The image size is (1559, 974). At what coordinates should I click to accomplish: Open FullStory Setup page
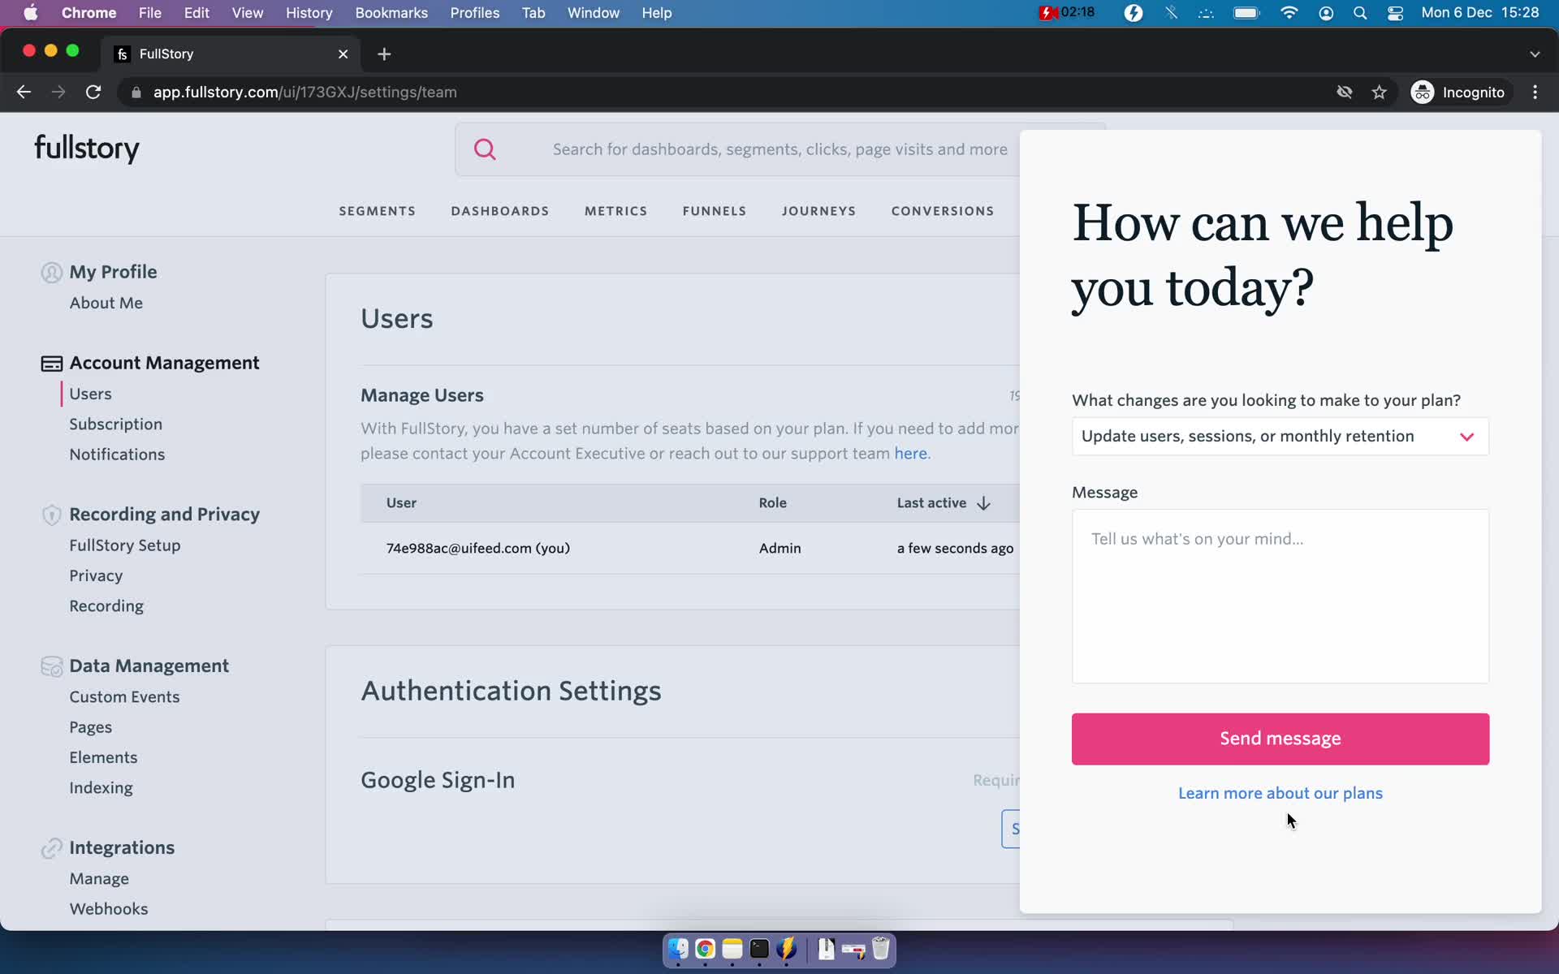[124, 545]
